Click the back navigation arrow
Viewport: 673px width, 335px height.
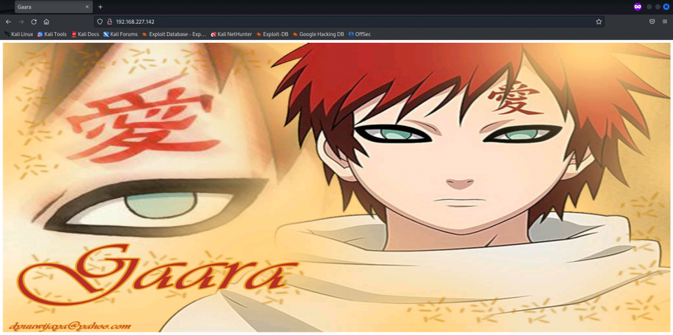[x=8, y=22]
